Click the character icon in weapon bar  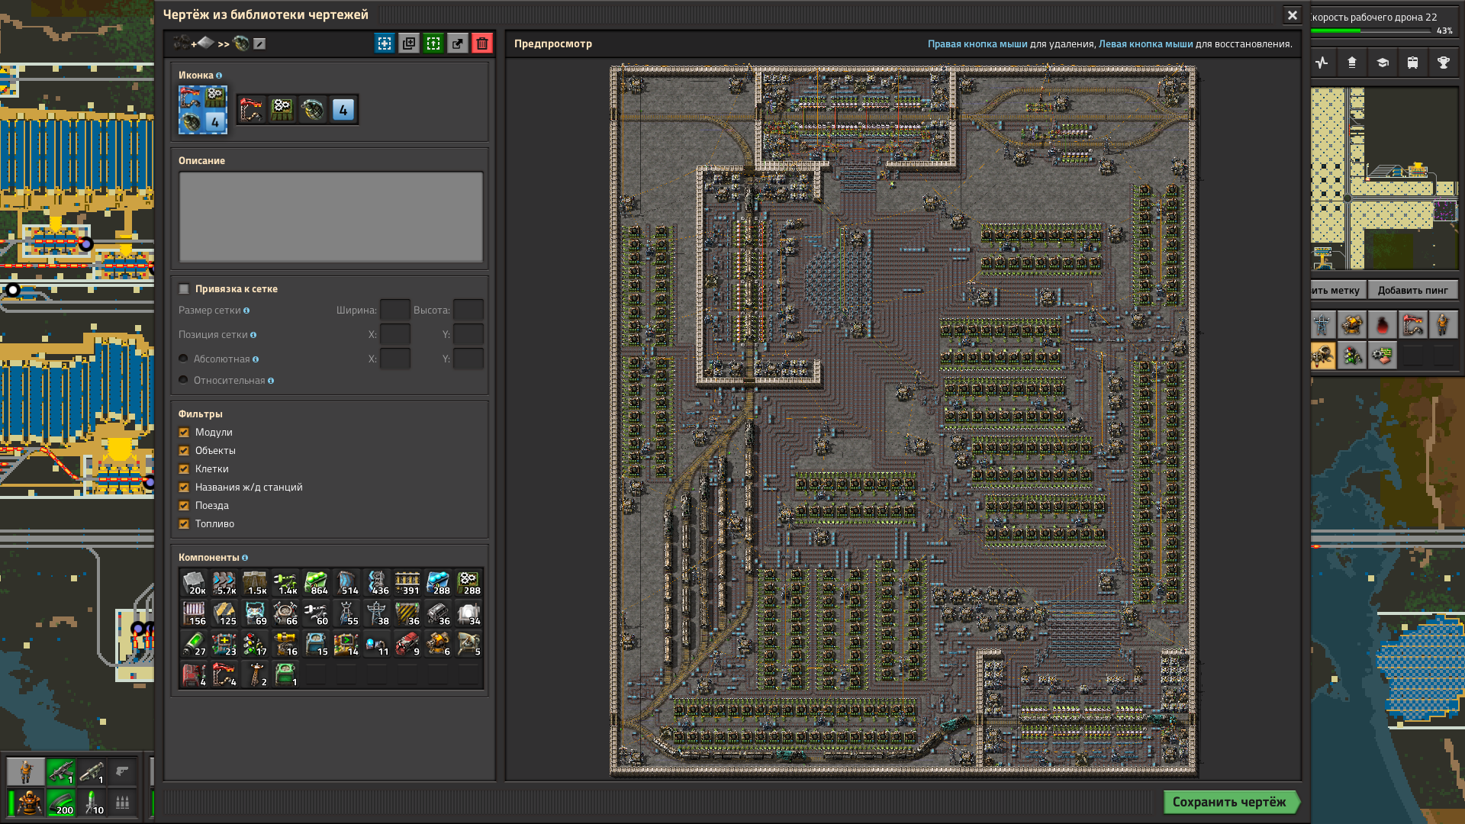tap(26, 772)
